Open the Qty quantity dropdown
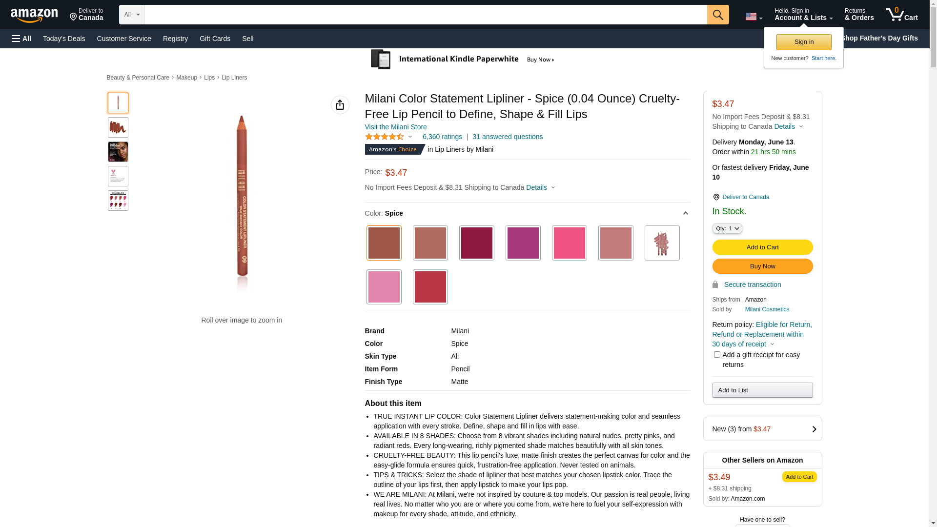Viewport: 937px width, 527px height. [727, 228]
